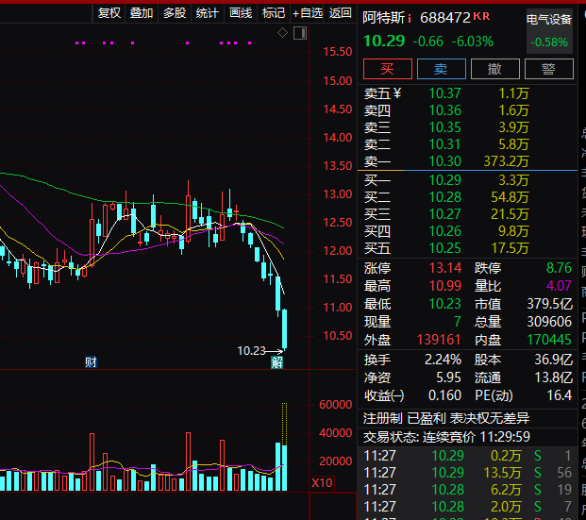Select 买一 price 10.29
This screenshot has height=520, width=586.
444,180
